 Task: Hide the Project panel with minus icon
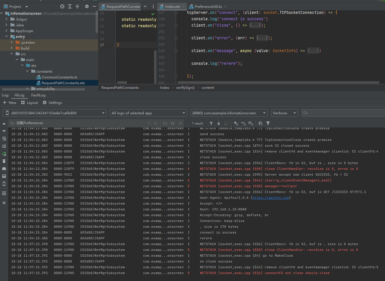pyautogui.click(x=94, y=6)
